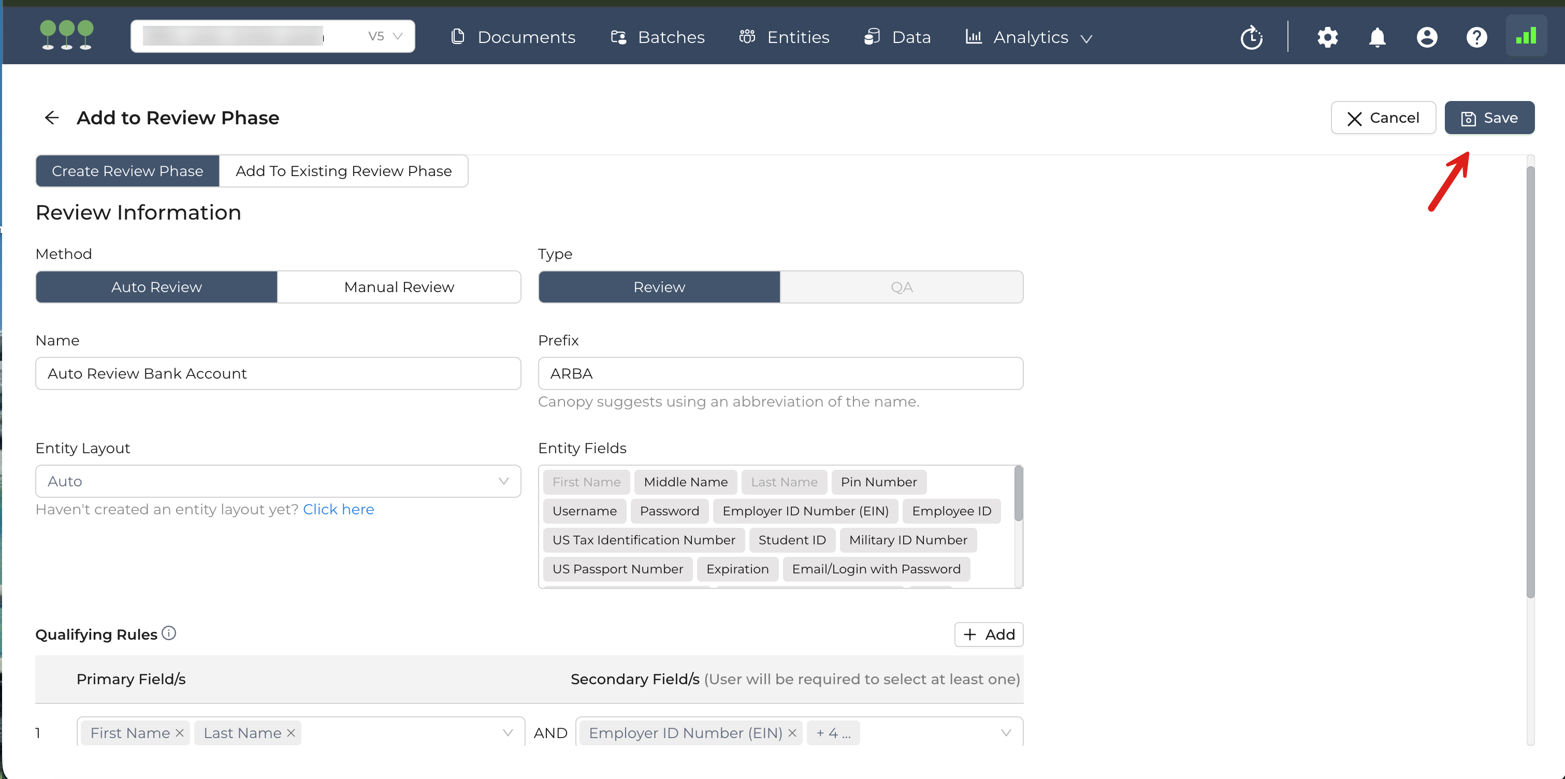Remove Last Name from primary fields
Image resolution: width=1565 pixels, height=779 pixels.
pyautogui.click(x=291, y=733)
